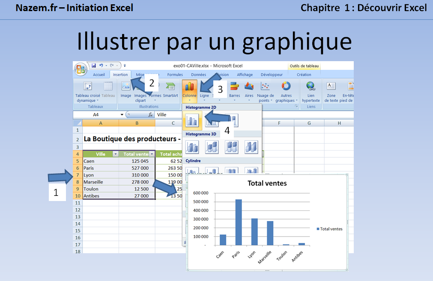Open the Formules ribbon tab
433x281 pixels.
pyautogui.click(x=175, y=74)
